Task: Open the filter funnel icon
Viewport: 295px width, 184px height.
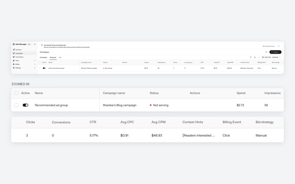Action: (251, 57)
